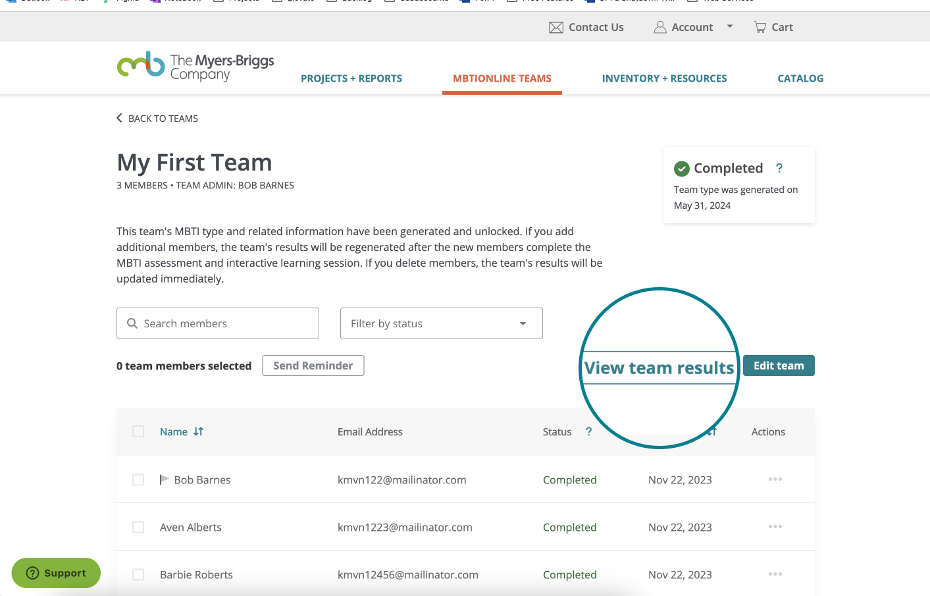Click the Status column header text
The height and width of the screenshot is (596, 930).
[557, 432]
